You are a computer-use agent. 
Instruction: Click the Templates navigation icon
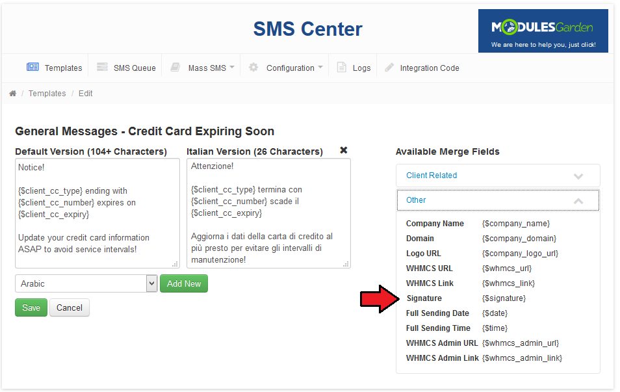(x=32, y=67)
